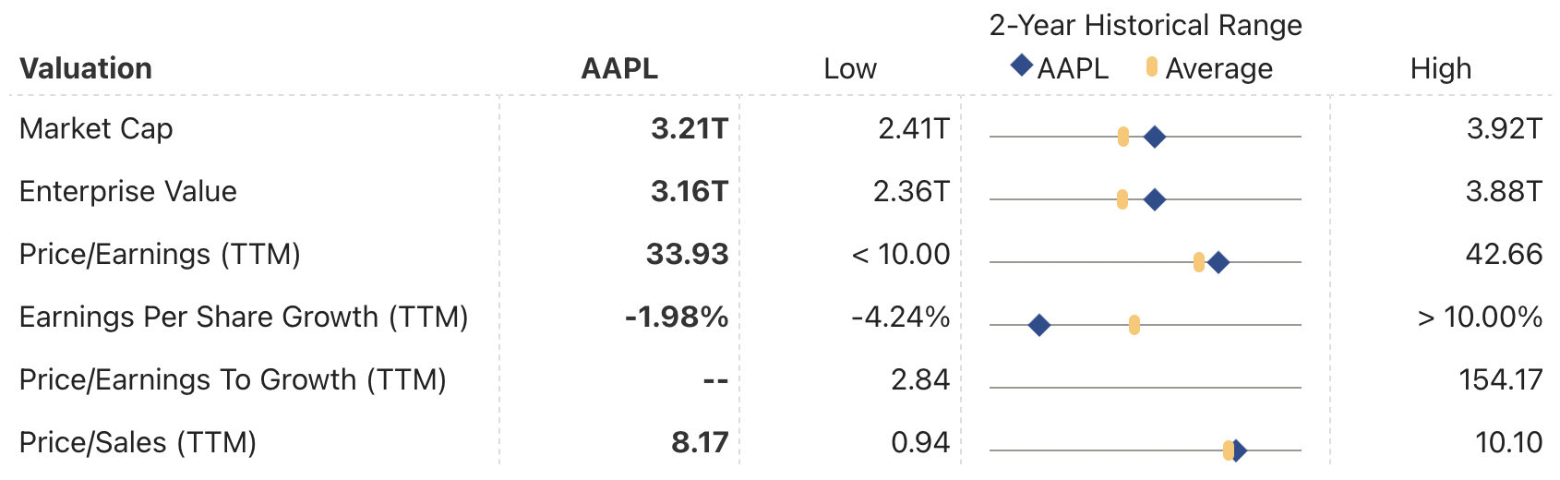The image size is (1560, 480).
Task: Click the AAPL diamond on Price/Earnings (TTM) row
Action: tap(1218, 262)
